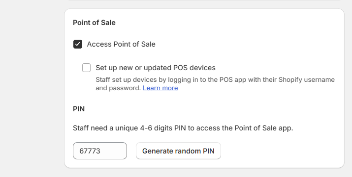Click the gray page background left of the card
The image size is (352, 177).
[32, 89]
